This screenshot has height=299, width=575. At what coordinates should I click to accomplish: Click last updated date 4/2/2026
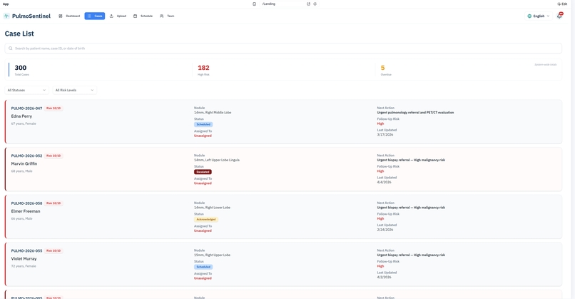click(384, 277)
